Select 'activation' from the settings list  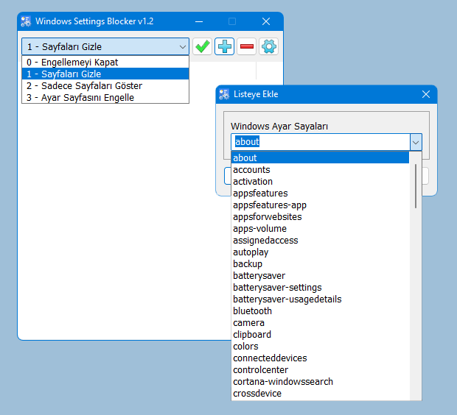[x=321, y=181]
